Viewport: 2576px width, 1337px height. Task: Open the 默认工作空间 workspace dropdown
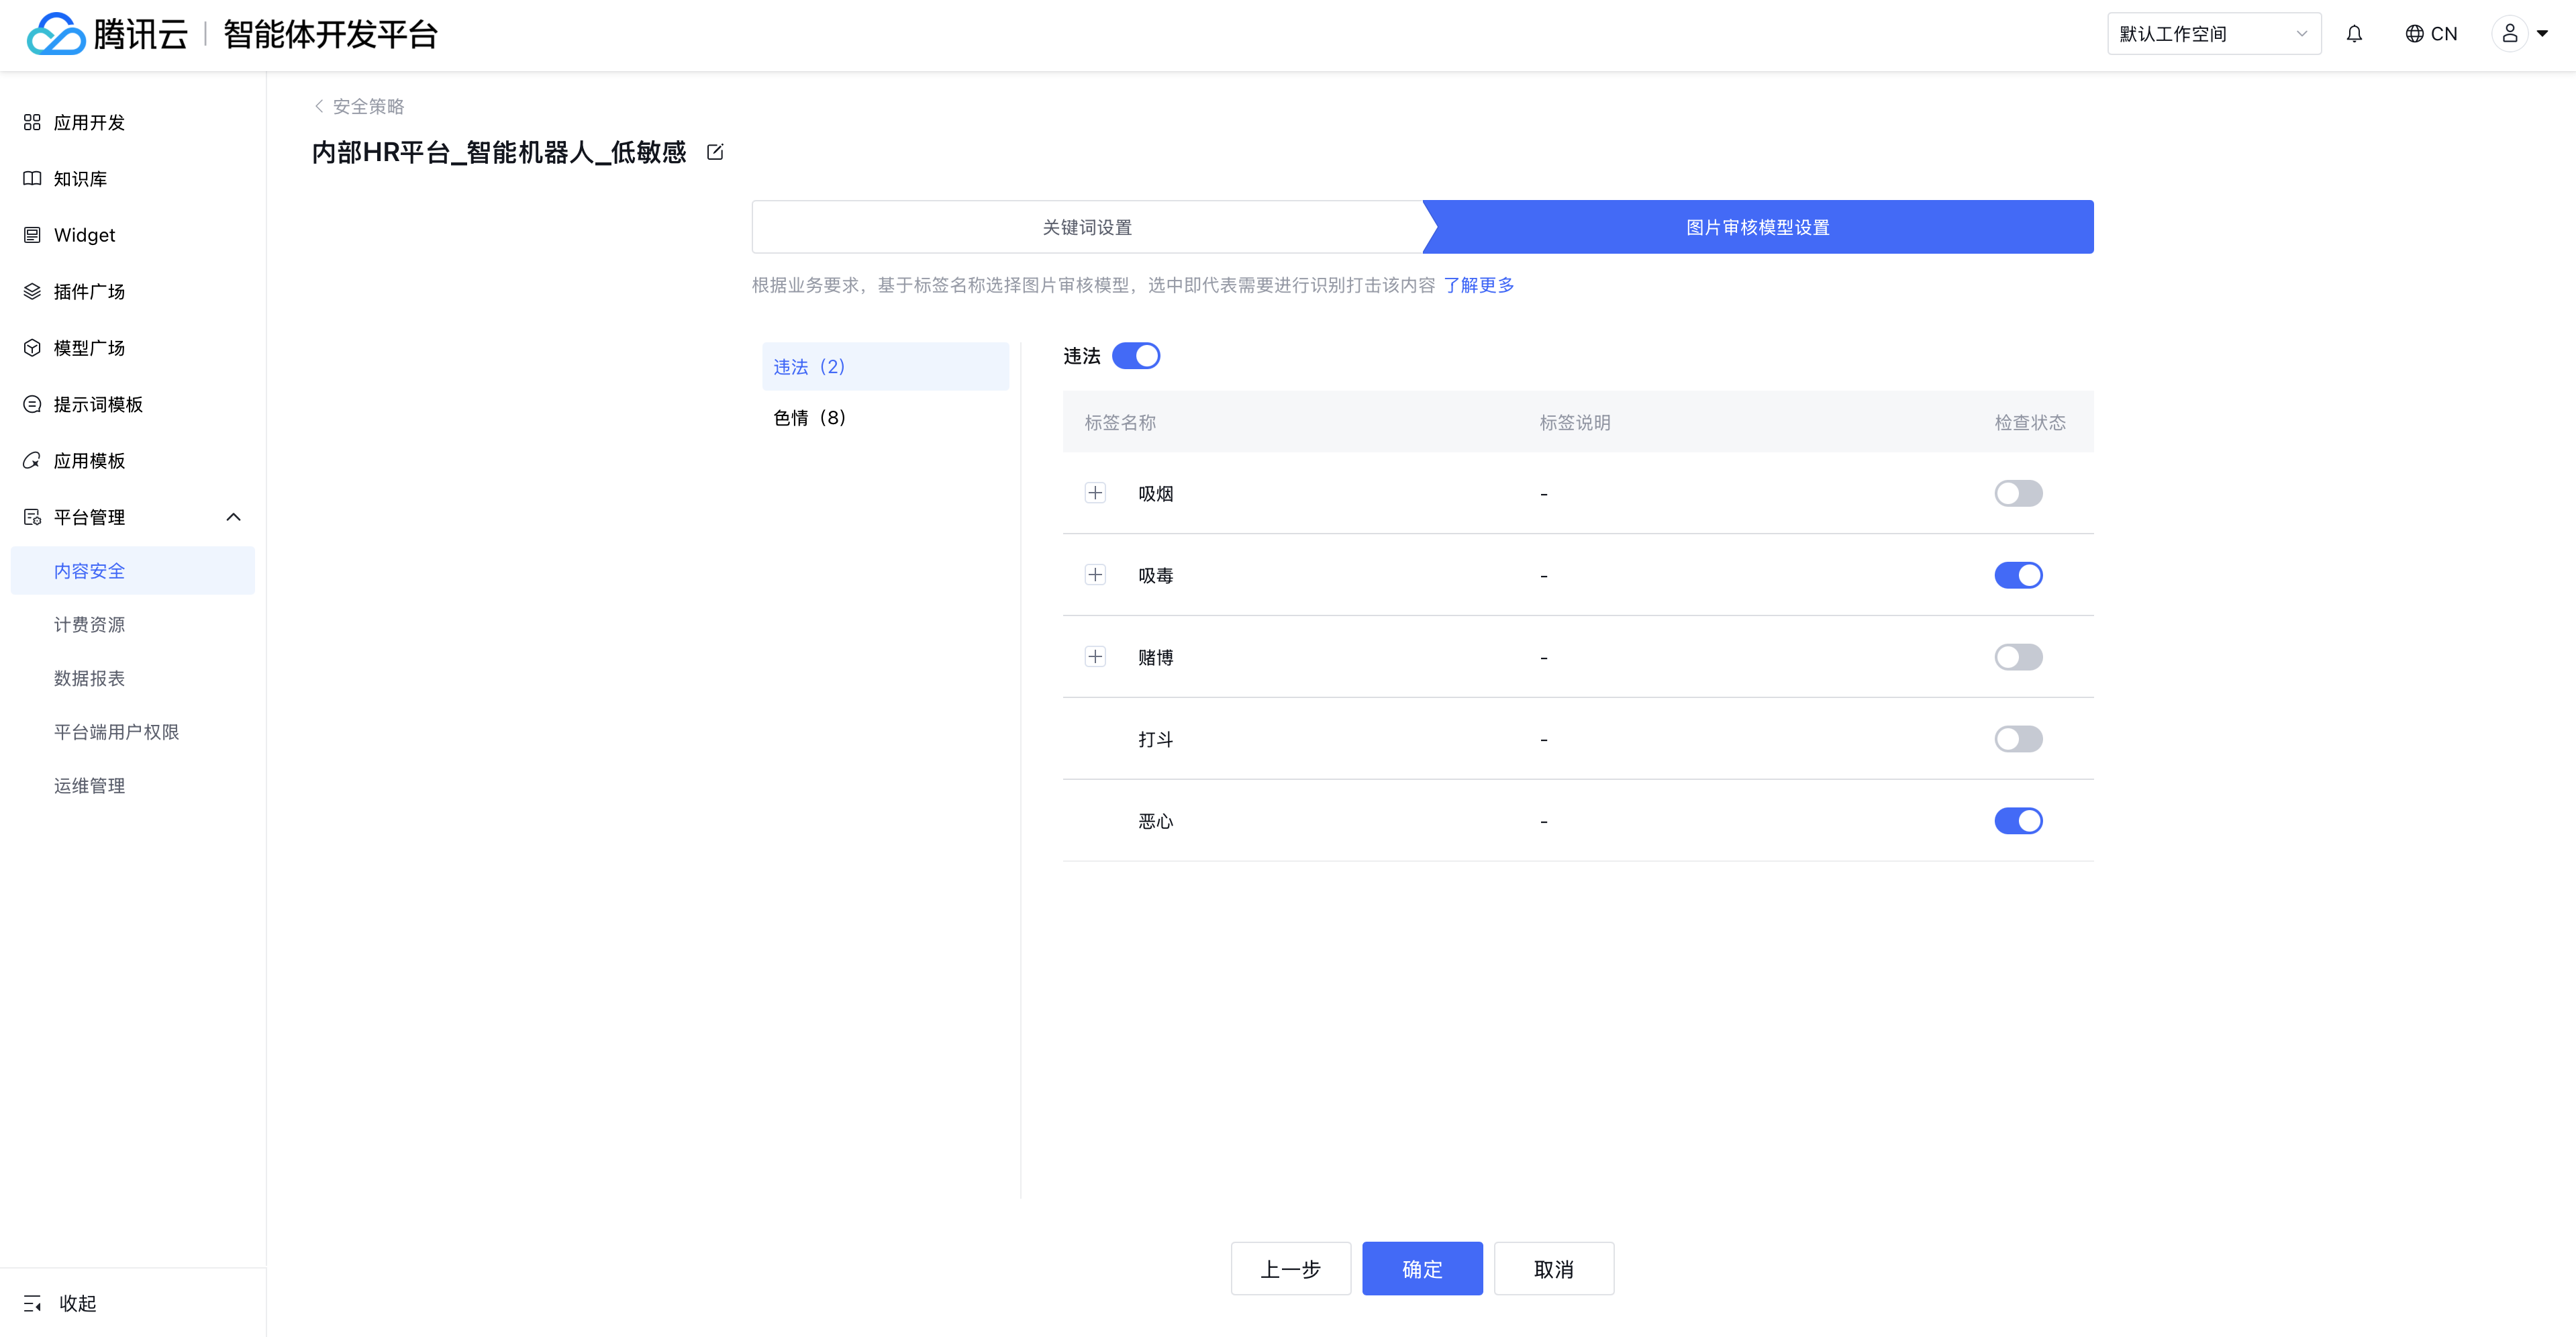[2213, 34]
